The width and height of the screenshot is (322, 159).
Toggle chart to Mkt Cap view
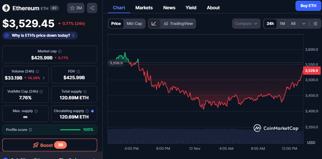(x=134, y=24)
